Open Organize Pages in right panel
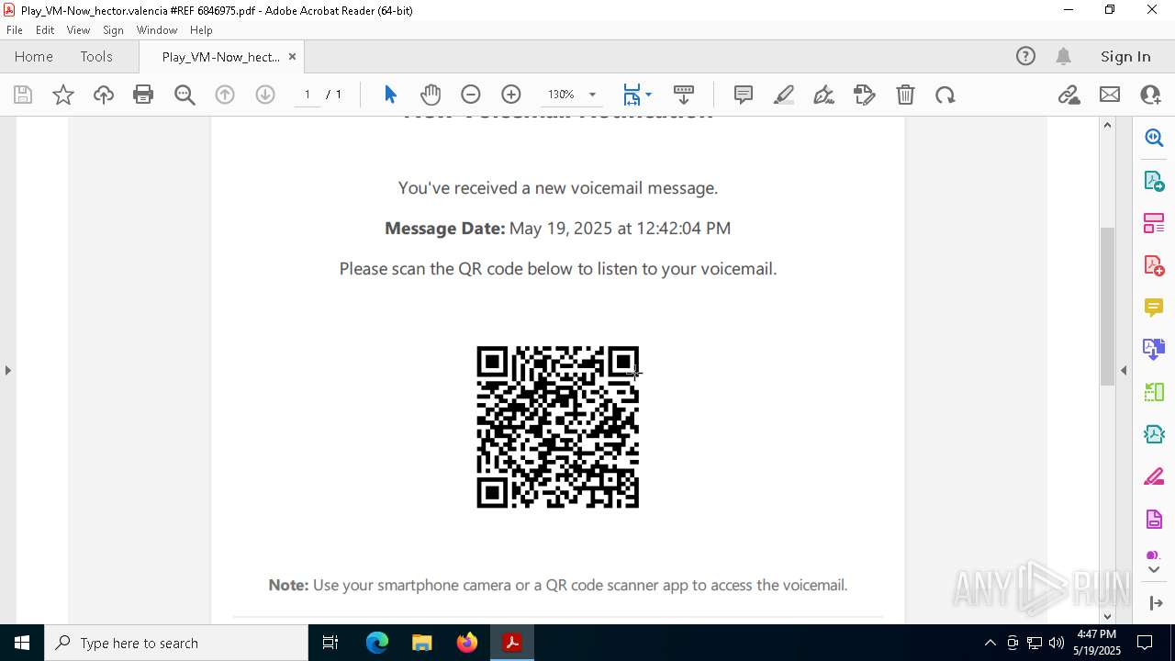1175x661 pixels. pos(1154,223)
